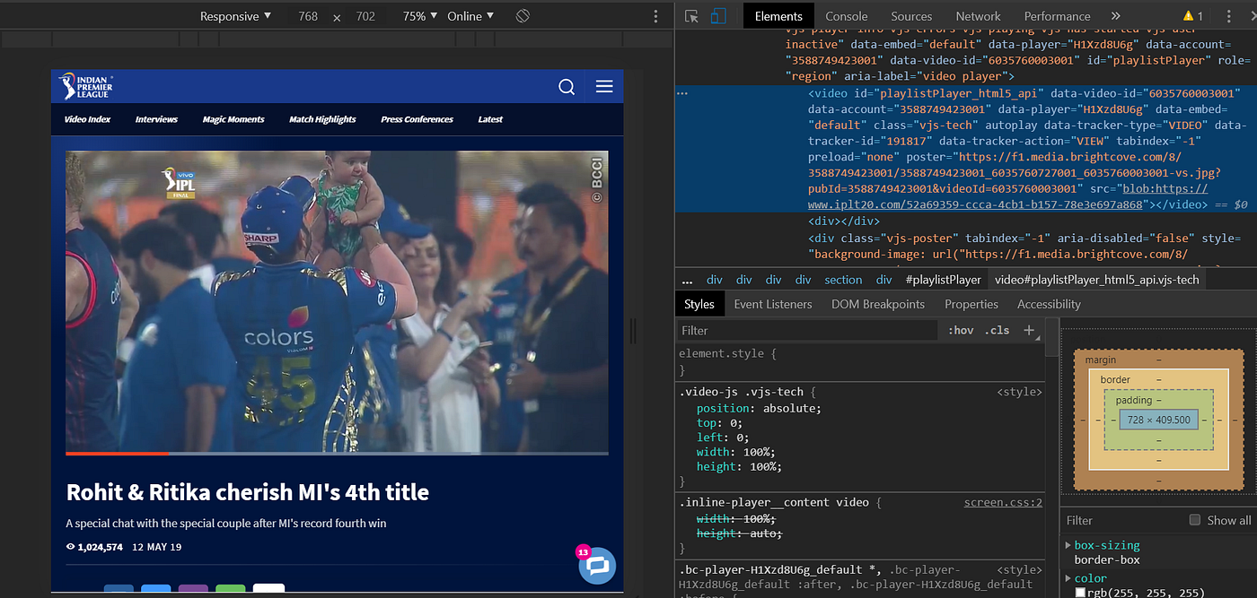Screen dimensions: 1257x598
Task: Open device toolbar three-dot options
Action: coord(655,16)
